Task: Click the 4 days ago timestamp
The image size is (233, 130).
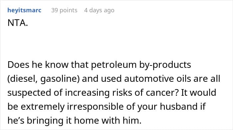Action: click(99, 10)
